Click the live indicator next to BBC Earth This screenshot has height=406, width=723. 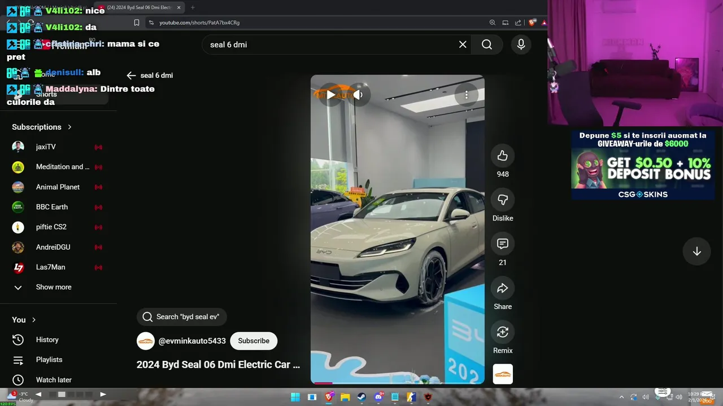[98, 207]
